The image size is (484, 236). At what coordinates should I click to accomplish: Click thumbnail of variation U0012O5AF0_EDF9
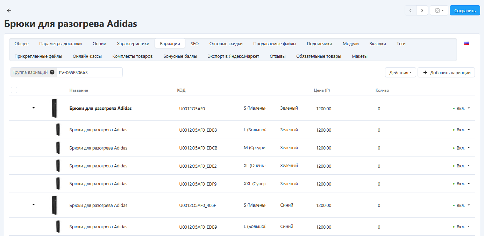coord(58,183)
